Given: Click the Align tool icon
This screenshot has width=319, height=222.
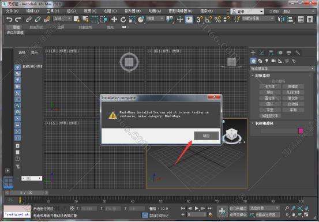Looking at the screenshot, I should (x=291, y=19).
